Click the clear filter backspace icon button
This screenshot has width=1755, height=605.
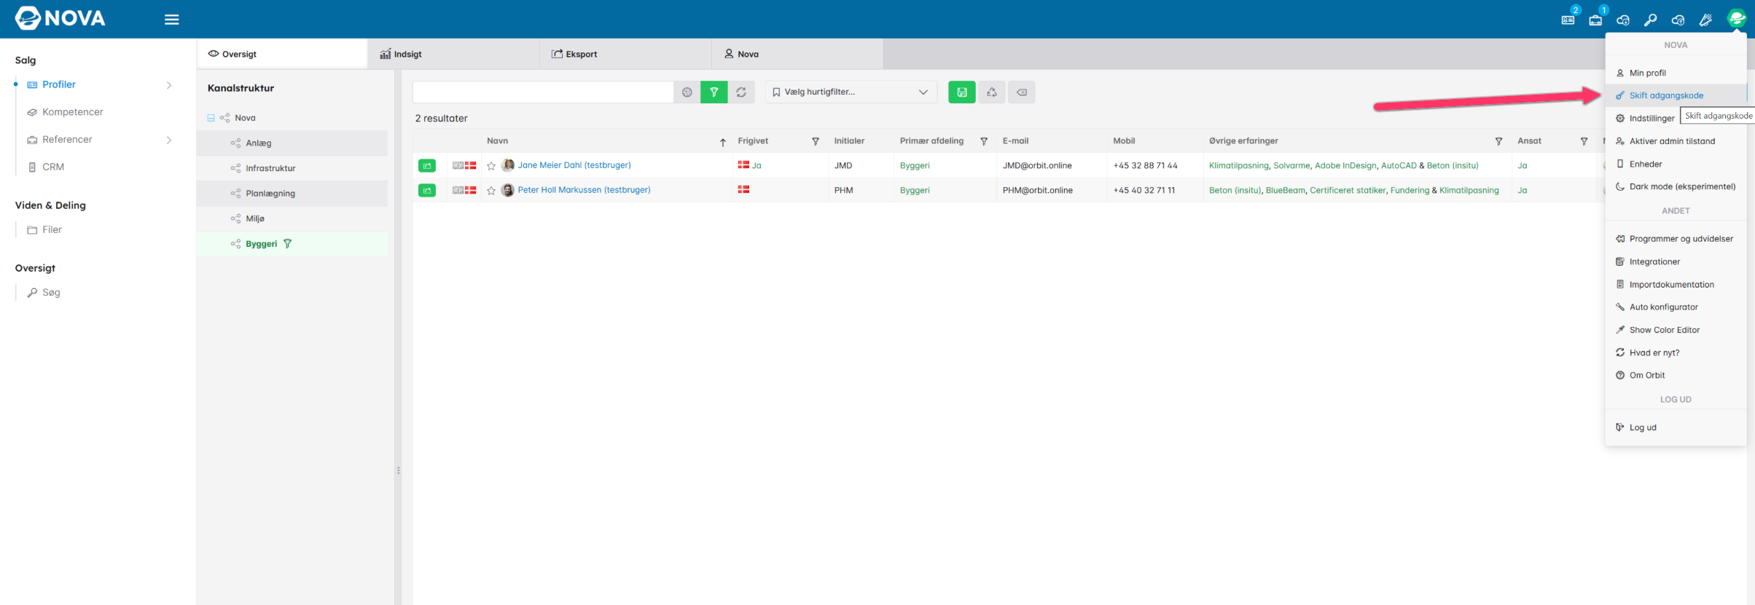[1022, 92]
